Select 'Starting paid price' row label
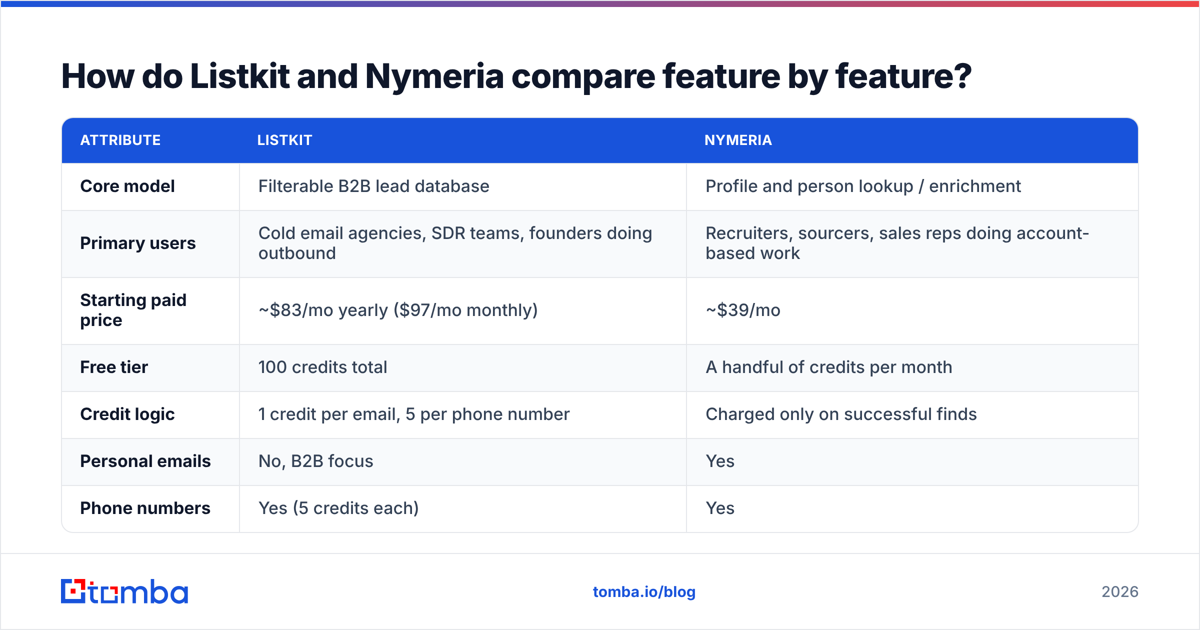Screen dimensions: 1200x630 click(133, 310)
